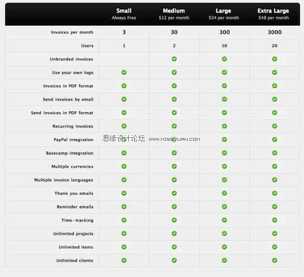Viewport: 304px width, 277px height.
Task: Click Basecamp integration checkmark in Large column
Action: [224, 153]
